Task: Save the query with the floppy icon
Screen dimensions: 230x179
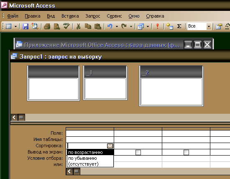Action: tap(26, 26)
